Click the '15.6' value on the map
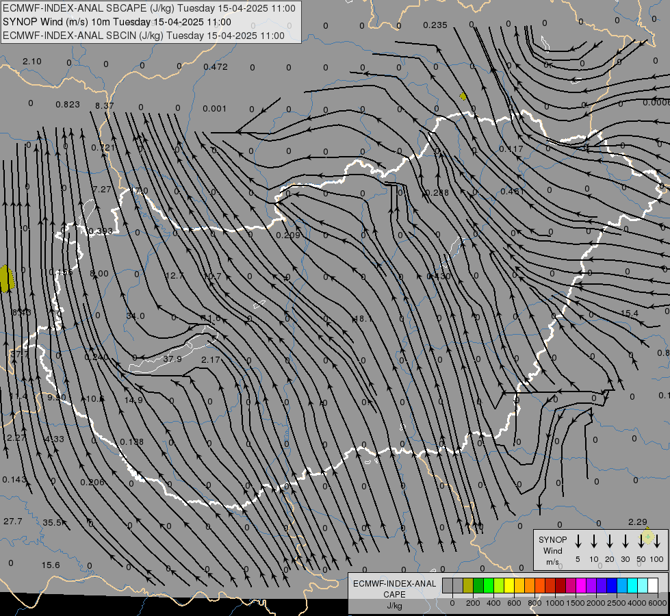Image resolution: width=670 pixels, height=616 pixels. [x=51, y=565]
